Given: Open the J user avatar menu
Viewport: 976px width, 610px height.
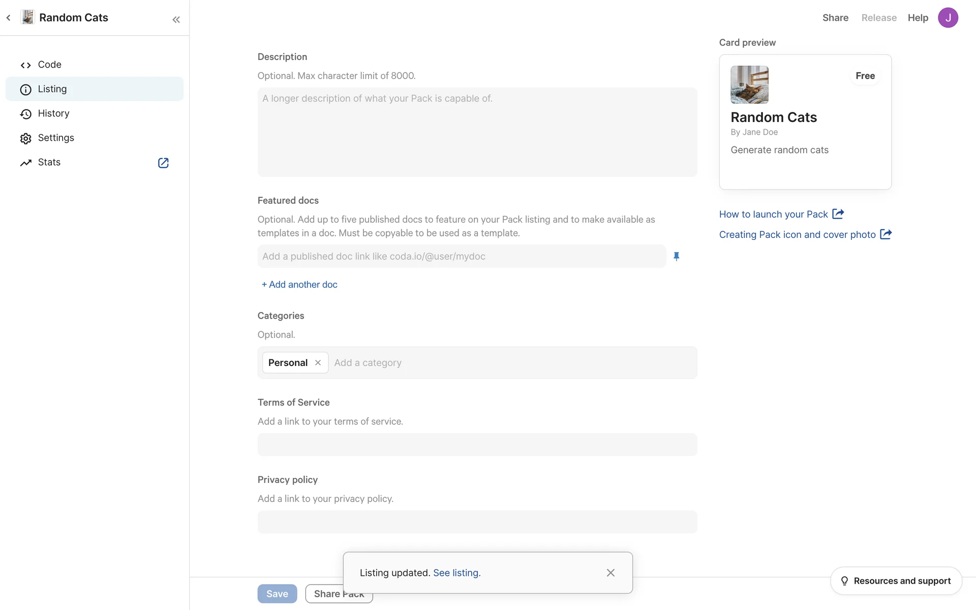Looking at the screenshot, I should 948,18.
